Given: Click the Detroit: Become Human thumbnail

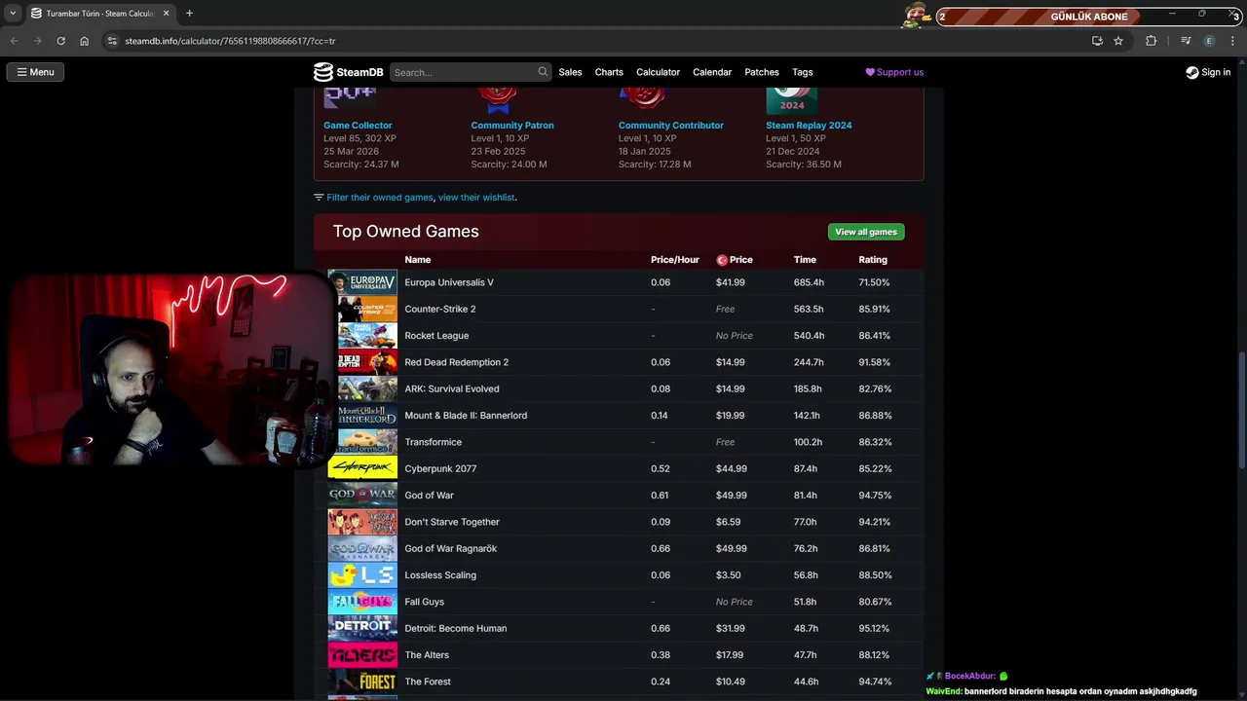Looking at the screenshot, I should 362,628.
